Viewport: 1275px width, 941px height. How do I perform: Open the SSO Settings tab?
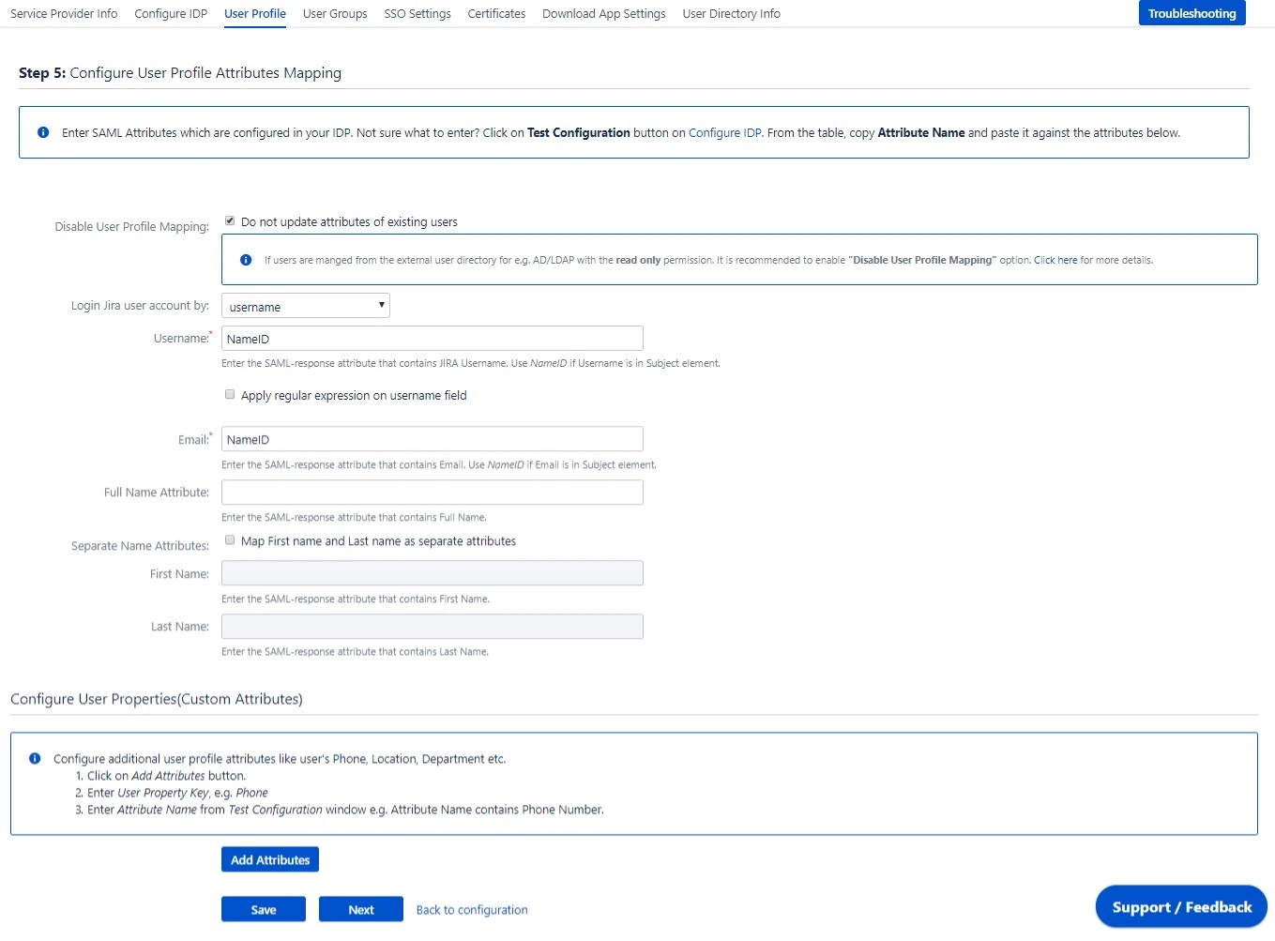coord(417,13)
